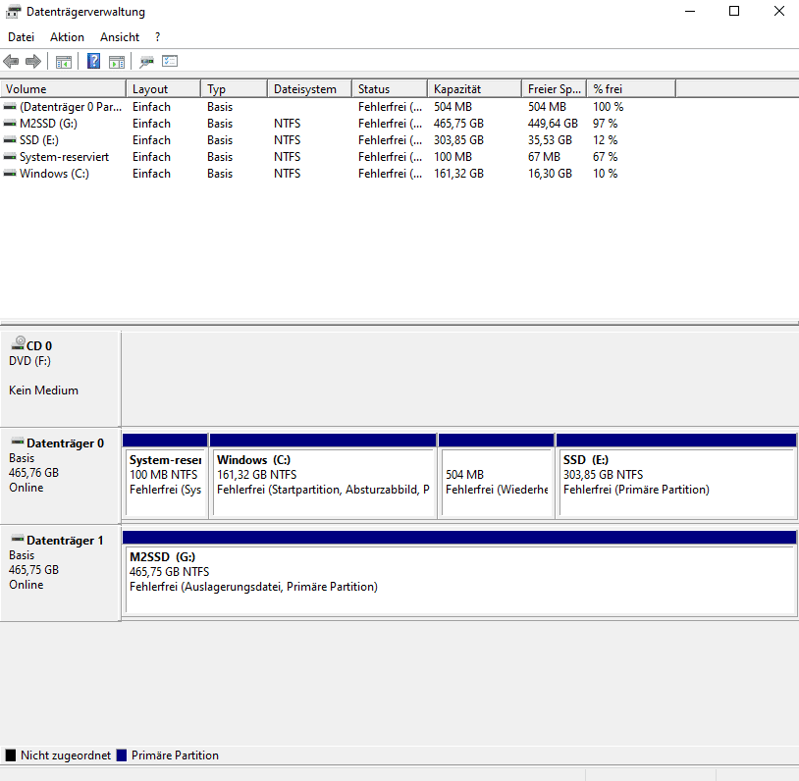Click the Datenträger 1 disk icon
This screenshot has width=799, height=781.
[18, 538]
